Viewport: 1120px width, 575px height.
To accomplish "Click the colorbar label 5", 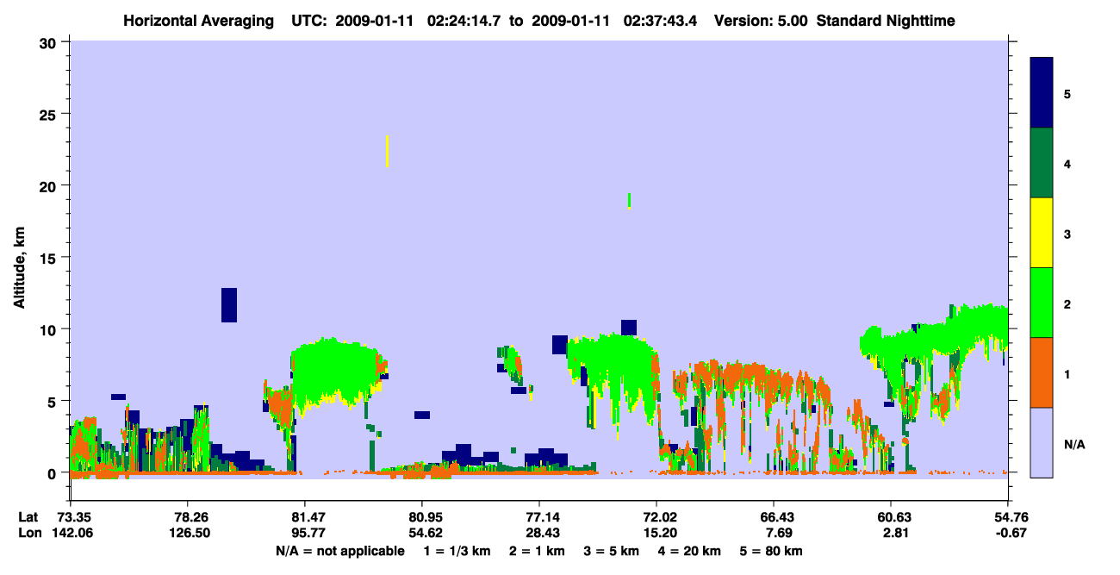I will [x=1067, y=94].
